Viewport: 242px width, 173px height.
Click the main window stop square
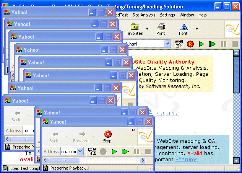[235, 44]
